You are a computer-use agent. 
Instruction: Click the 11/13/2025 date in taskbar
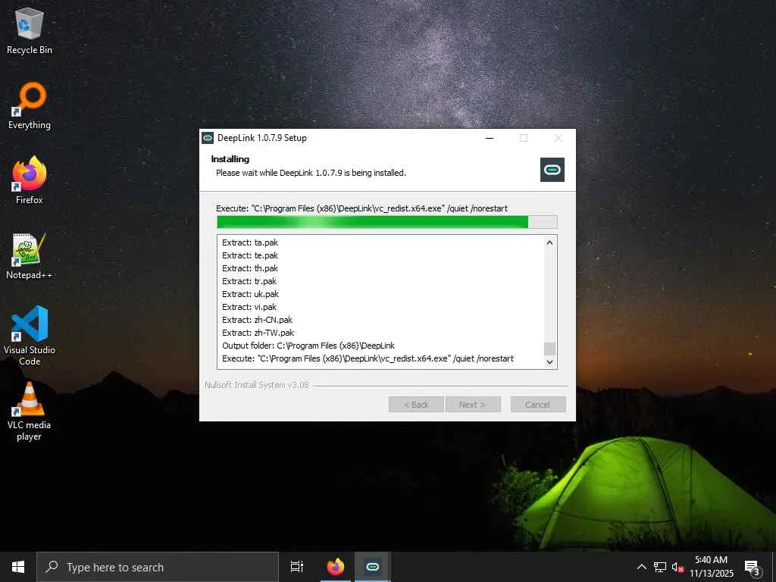[712, 573]
